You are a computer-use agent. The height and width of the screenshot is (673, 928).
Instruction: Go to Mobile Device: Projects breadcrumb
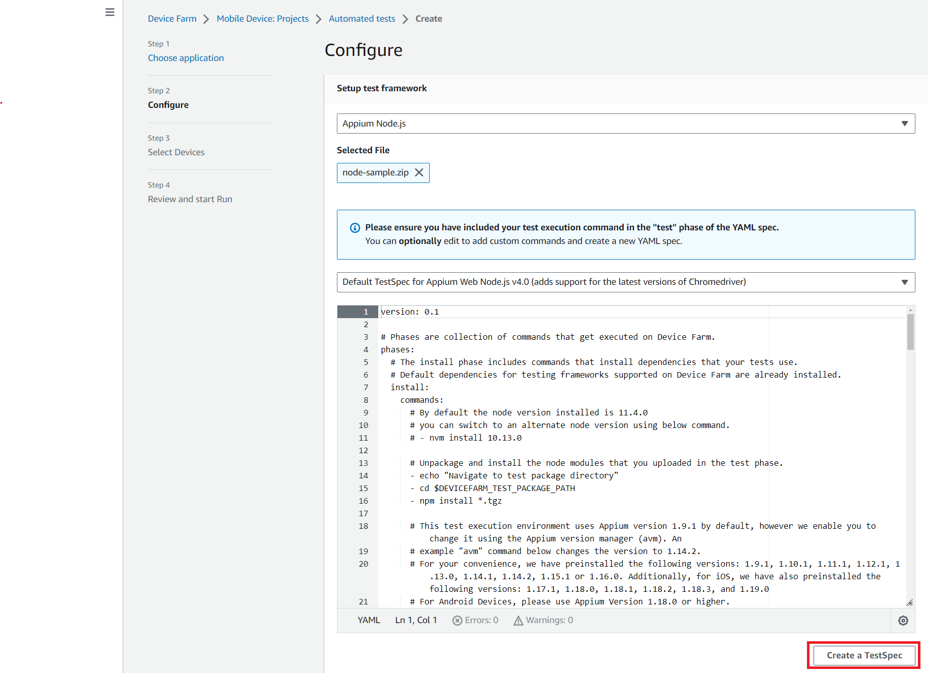click(262, 19)
